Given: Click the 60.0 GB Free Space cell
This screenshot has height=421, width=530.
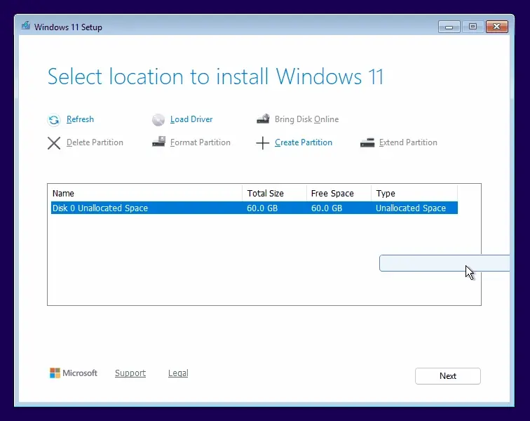Looking at the screenshot, I should tap(327, 208).
